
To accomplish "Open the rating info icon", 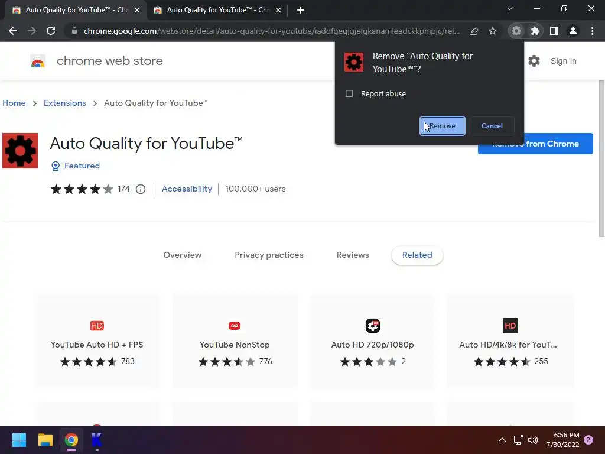I will pos(141,189).
